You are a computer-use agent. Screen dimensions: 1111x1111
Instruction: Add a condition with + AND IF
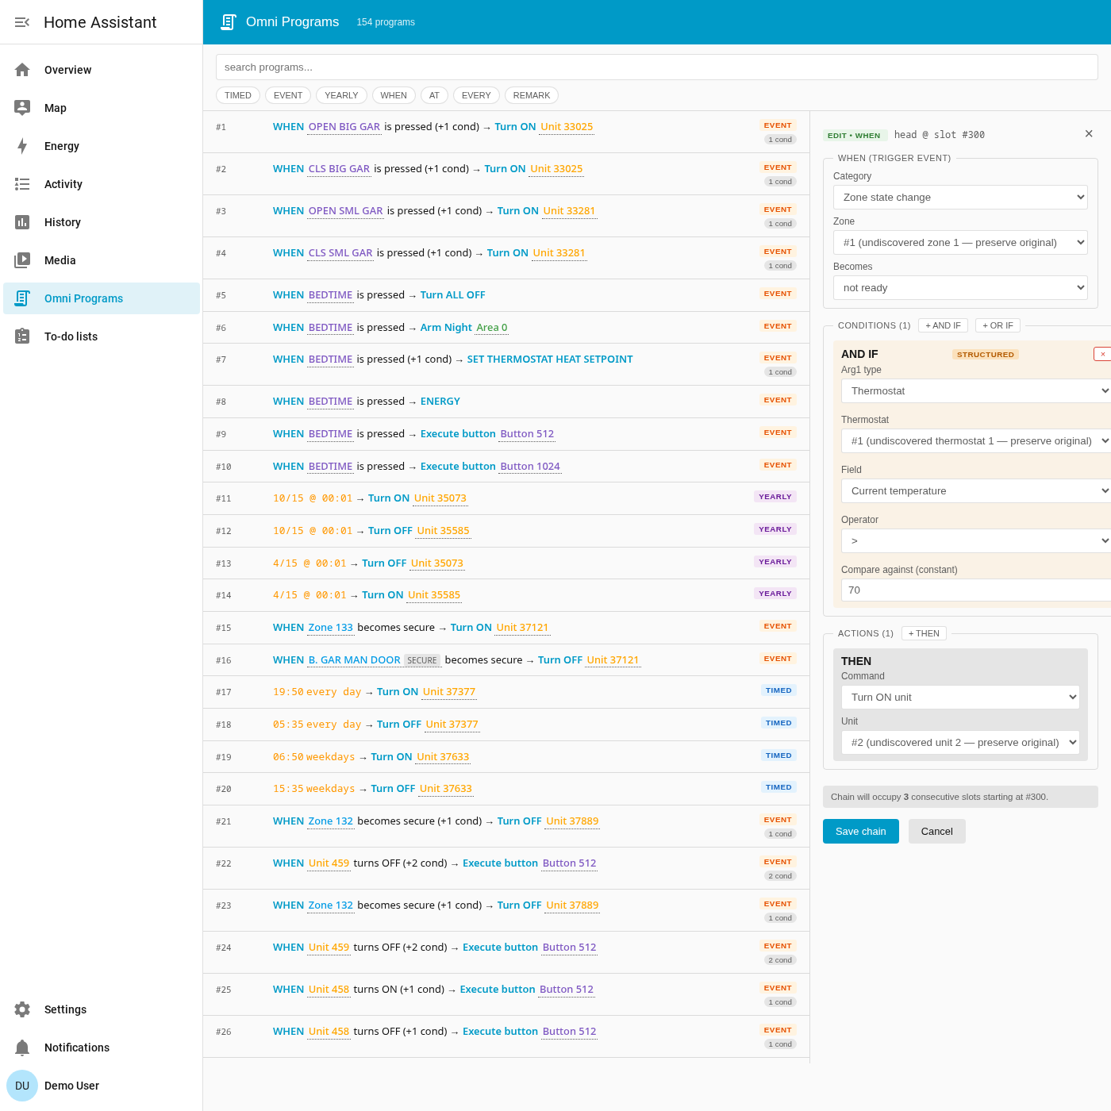943,325
